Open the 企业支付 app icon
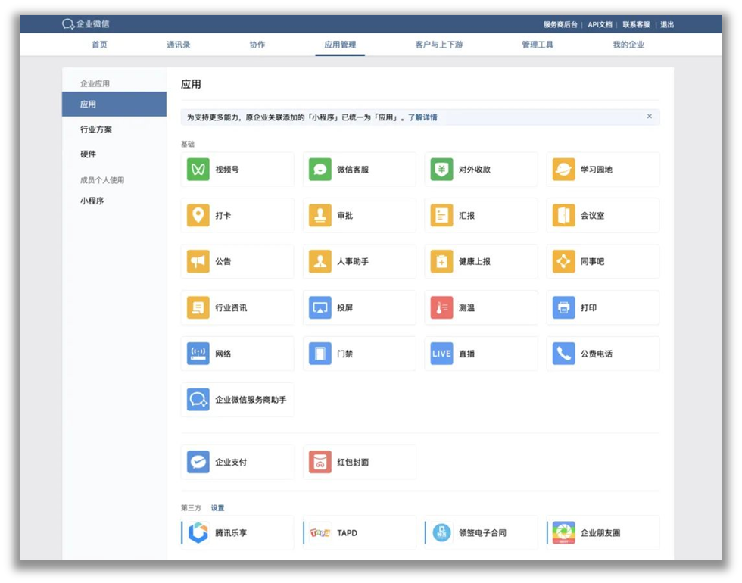The image size is (742, 583). (x=198, y=462)
